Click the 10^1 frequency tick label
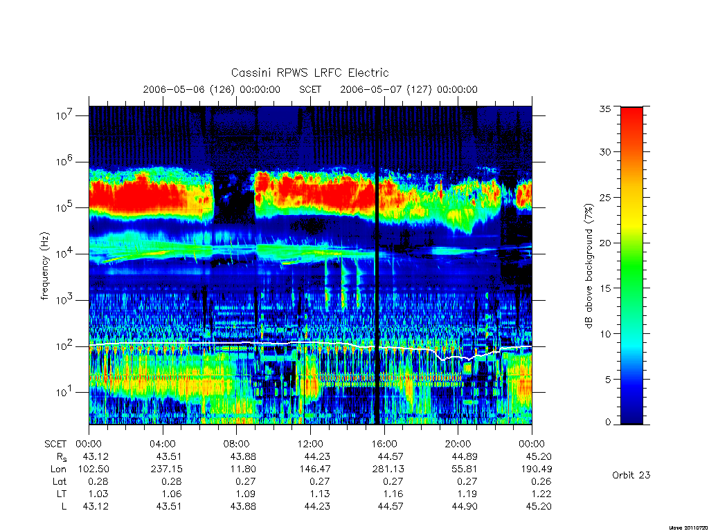709x531 pixels. [64, 392]
